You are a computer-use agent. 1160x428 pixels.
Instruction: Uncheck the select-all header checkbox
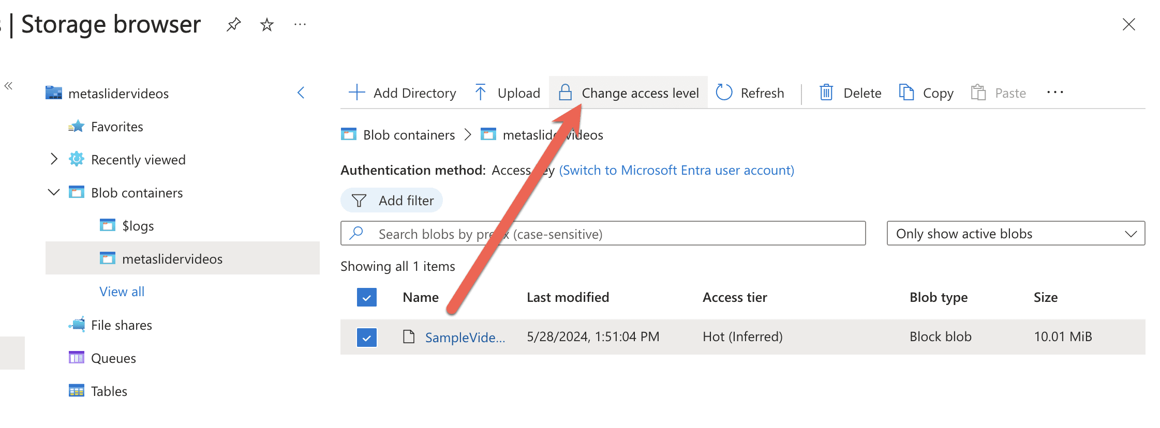click(367, 297)
